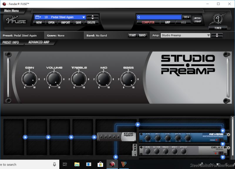Click the effects loop return up-arrow icon
Viewport: 235px width, 169px height.
(x=116, y=157)
